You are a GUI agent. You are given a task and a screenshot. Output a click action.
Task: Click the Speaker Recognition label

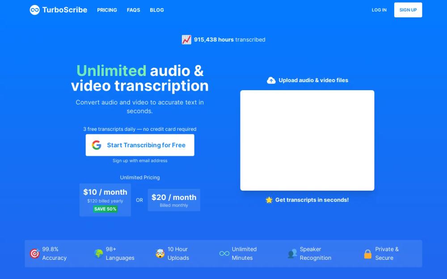point(315,254)
